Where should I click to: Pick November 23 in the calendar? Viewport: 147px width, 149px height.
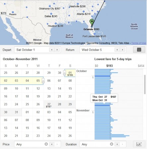pyautogui.click(x=38, y=136)
